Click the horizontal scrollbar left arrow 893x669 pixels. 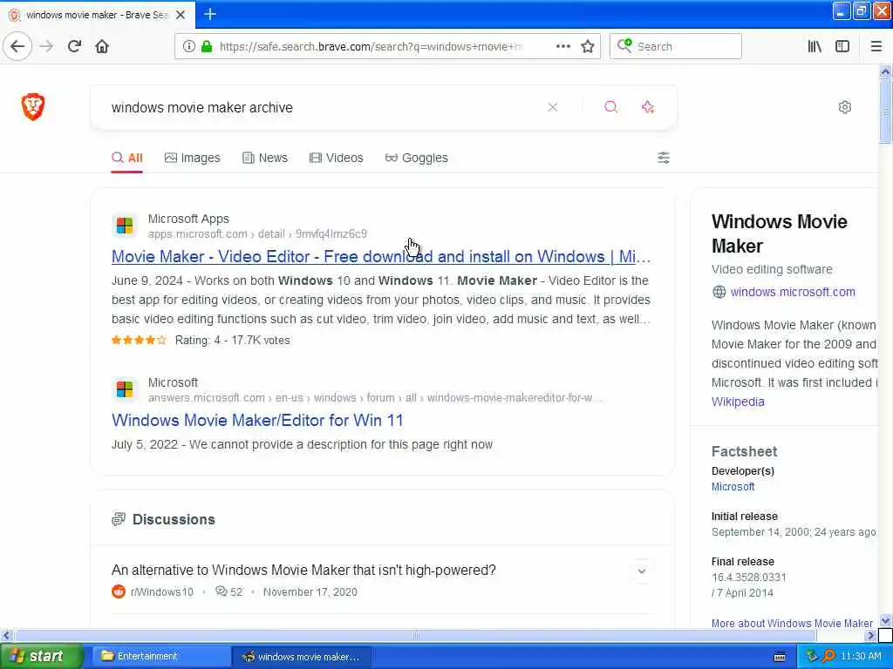tap(6, 635)
